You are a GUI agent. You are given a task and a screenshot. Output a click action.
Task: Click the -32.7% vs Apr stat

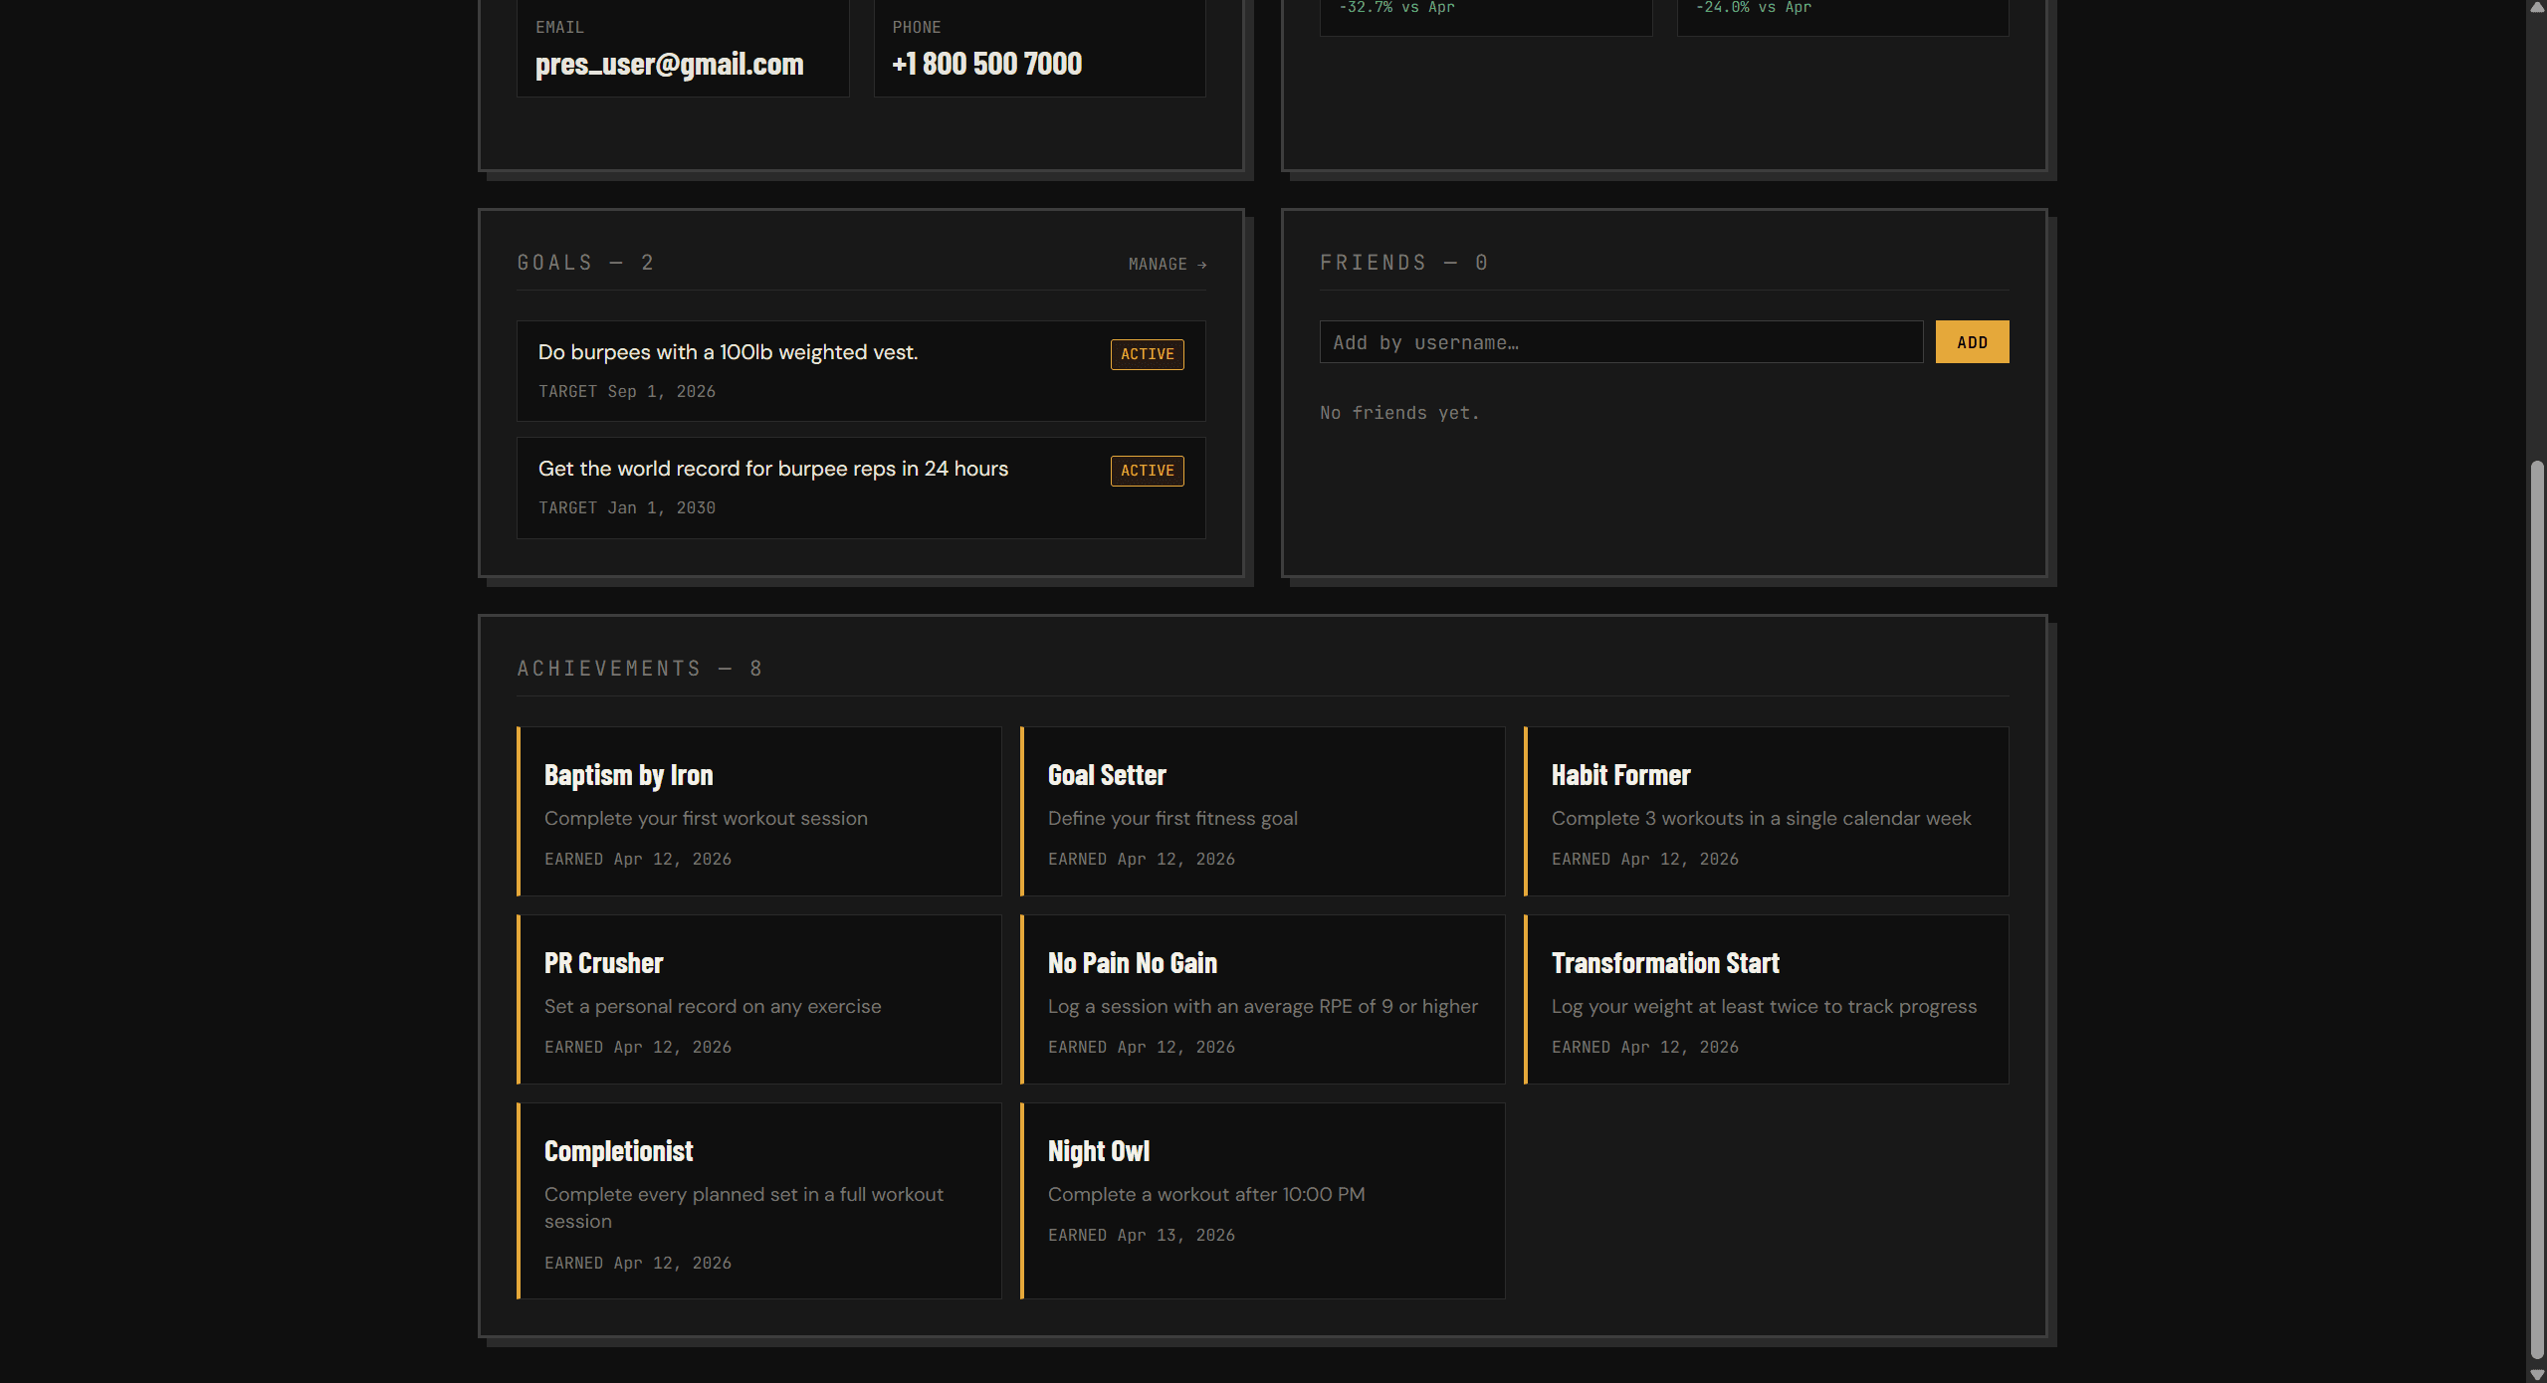(1396, 8)
